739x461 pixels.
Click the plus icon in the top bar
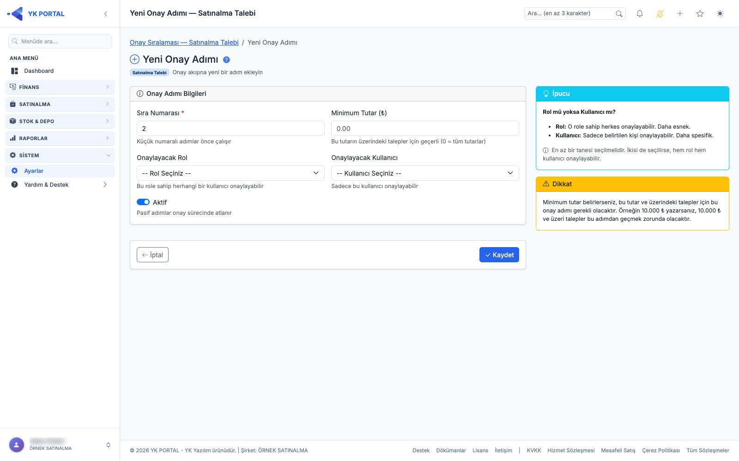click(x=680, y=14)
